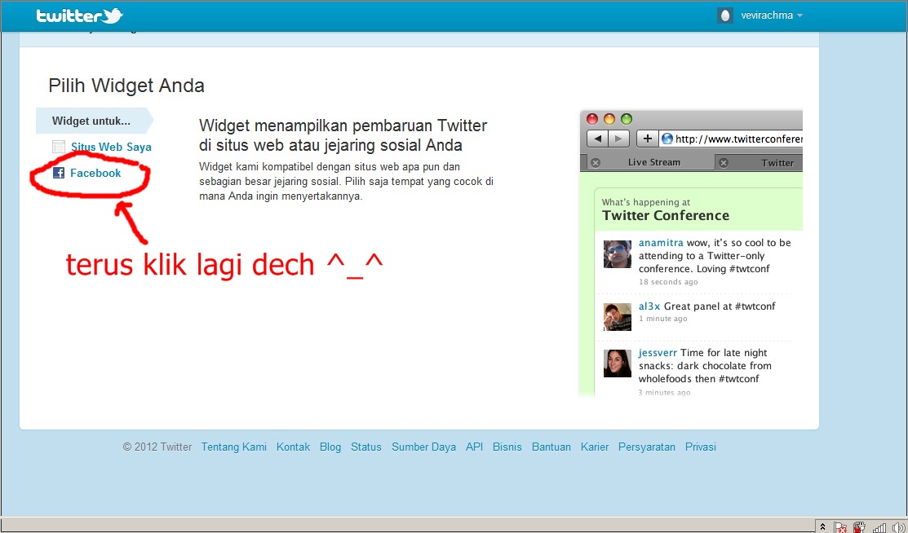Viewport: 908px width, 533px height.
Task: Click the preview browser back arrow
Action: (598, 139)
